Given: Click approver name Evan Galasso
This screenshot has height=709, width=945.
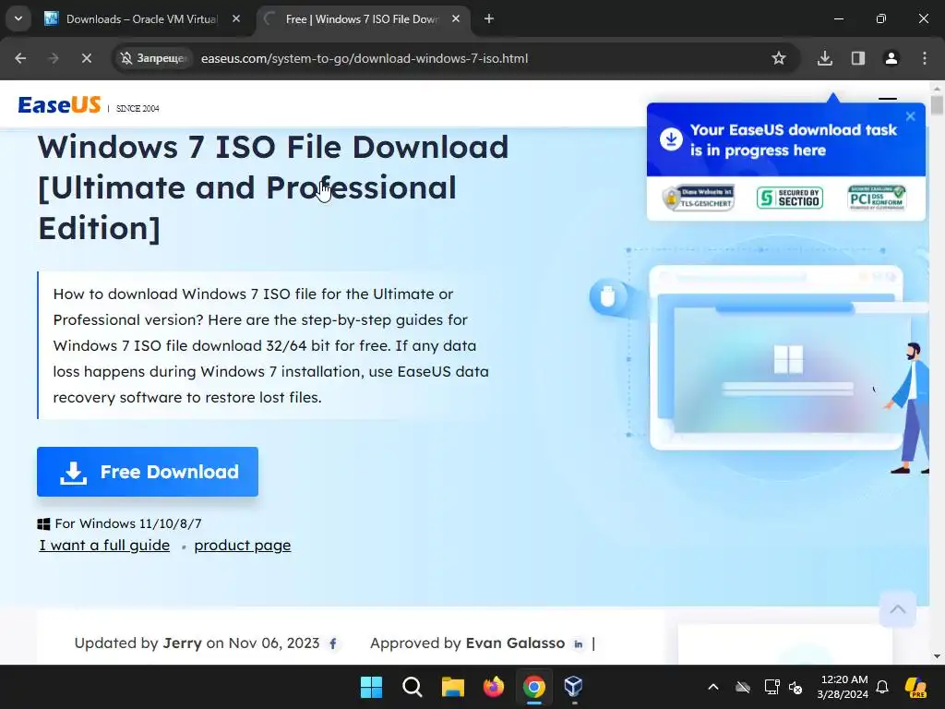Looking at the screenshot, I should point(515,643).
